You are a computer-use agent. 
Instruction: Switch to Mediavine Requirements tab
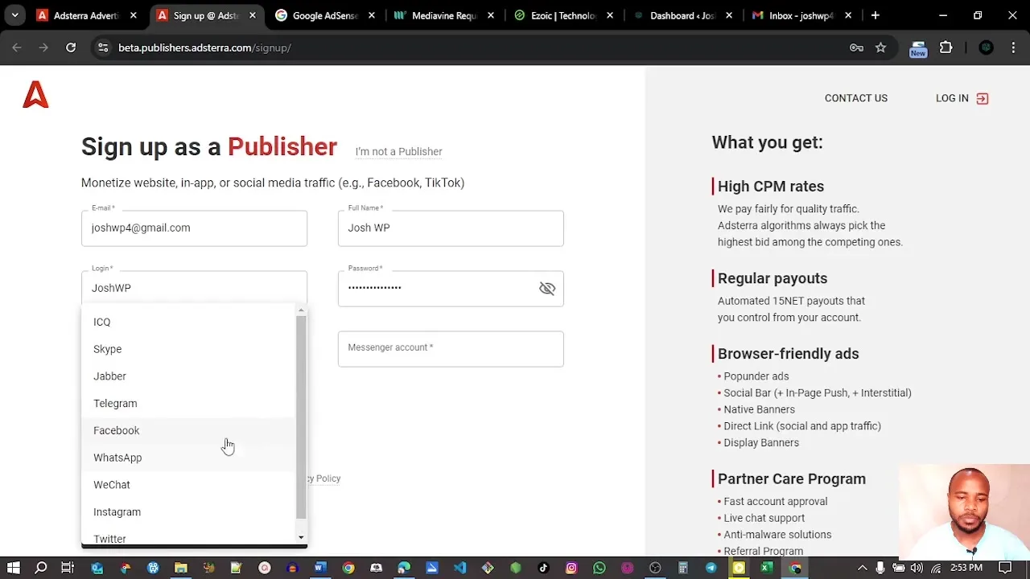(445, 15)
